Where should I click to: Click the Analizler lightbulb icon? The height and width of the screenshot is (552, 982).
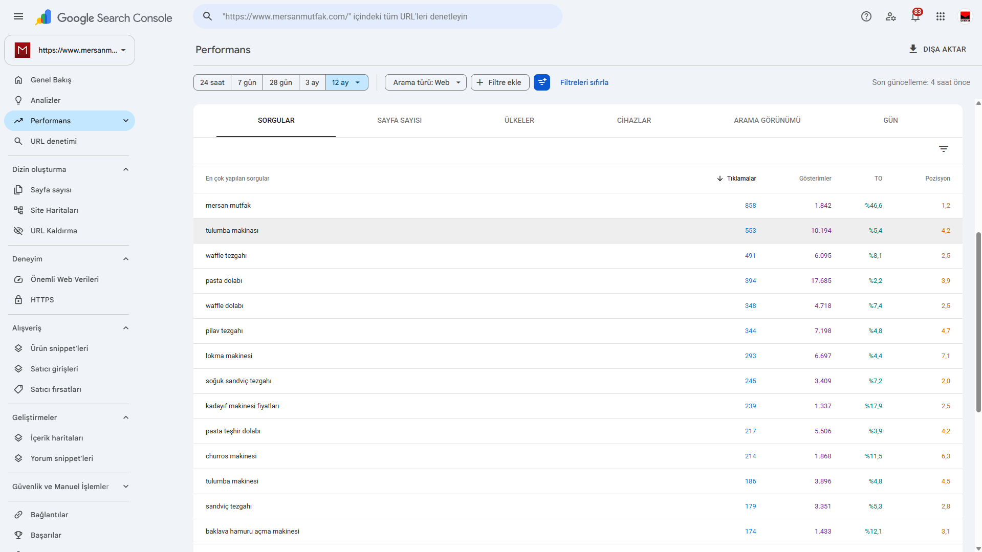click(x=18, y=100)
